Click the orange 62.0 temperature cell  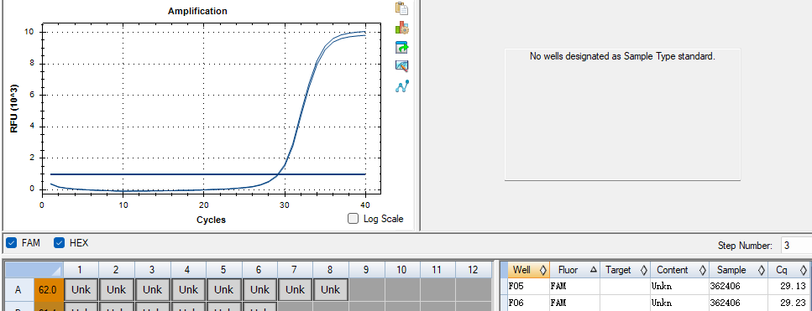48,290
